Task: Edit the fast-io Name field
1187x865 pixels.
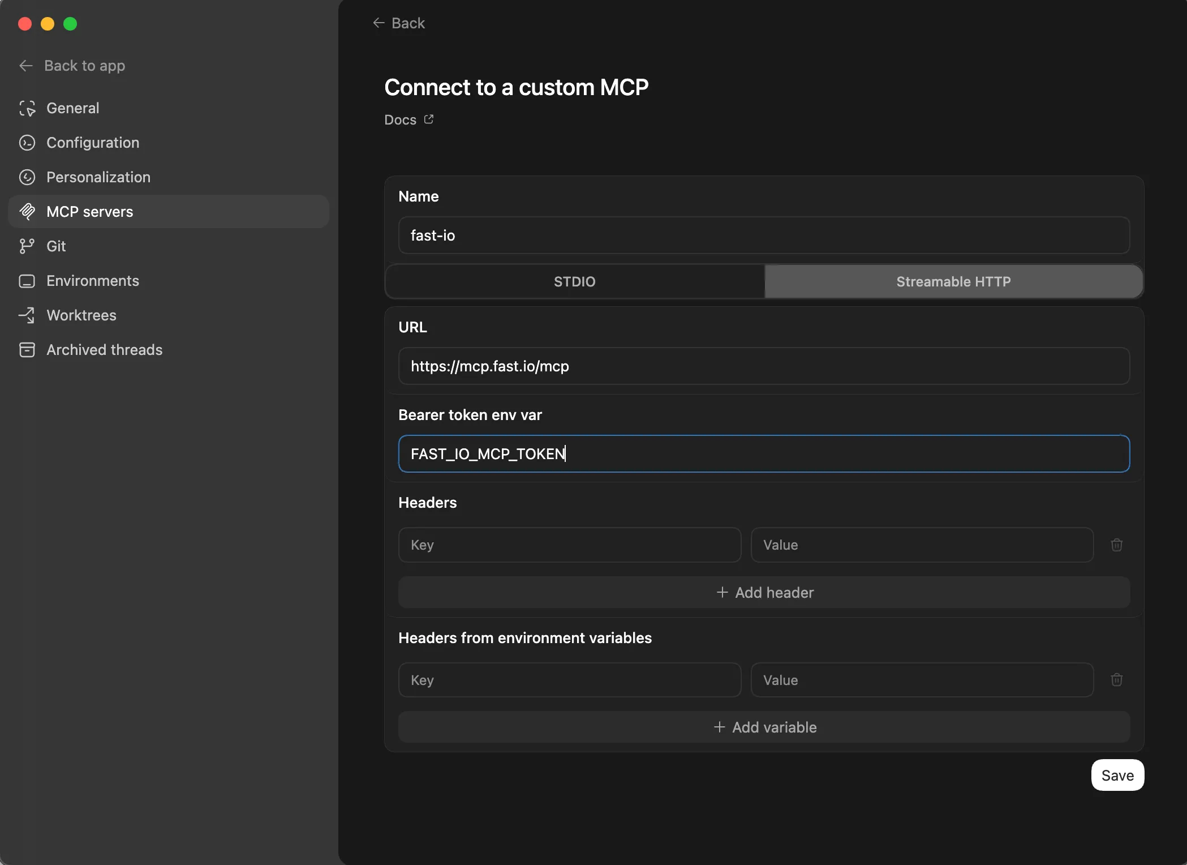Action: coord(763,235)
